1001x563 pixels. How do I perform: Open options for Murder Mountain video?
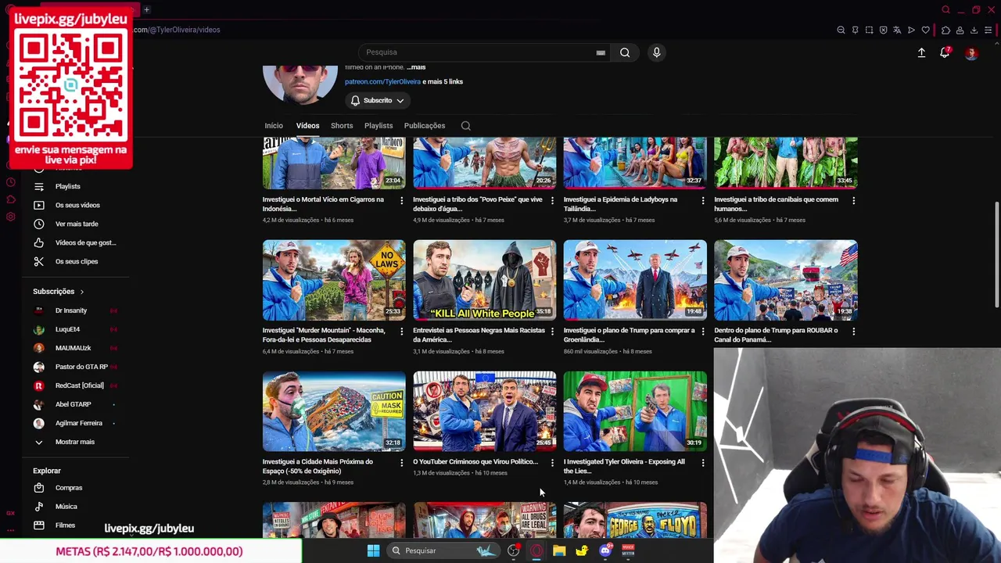tap(402, 332)
